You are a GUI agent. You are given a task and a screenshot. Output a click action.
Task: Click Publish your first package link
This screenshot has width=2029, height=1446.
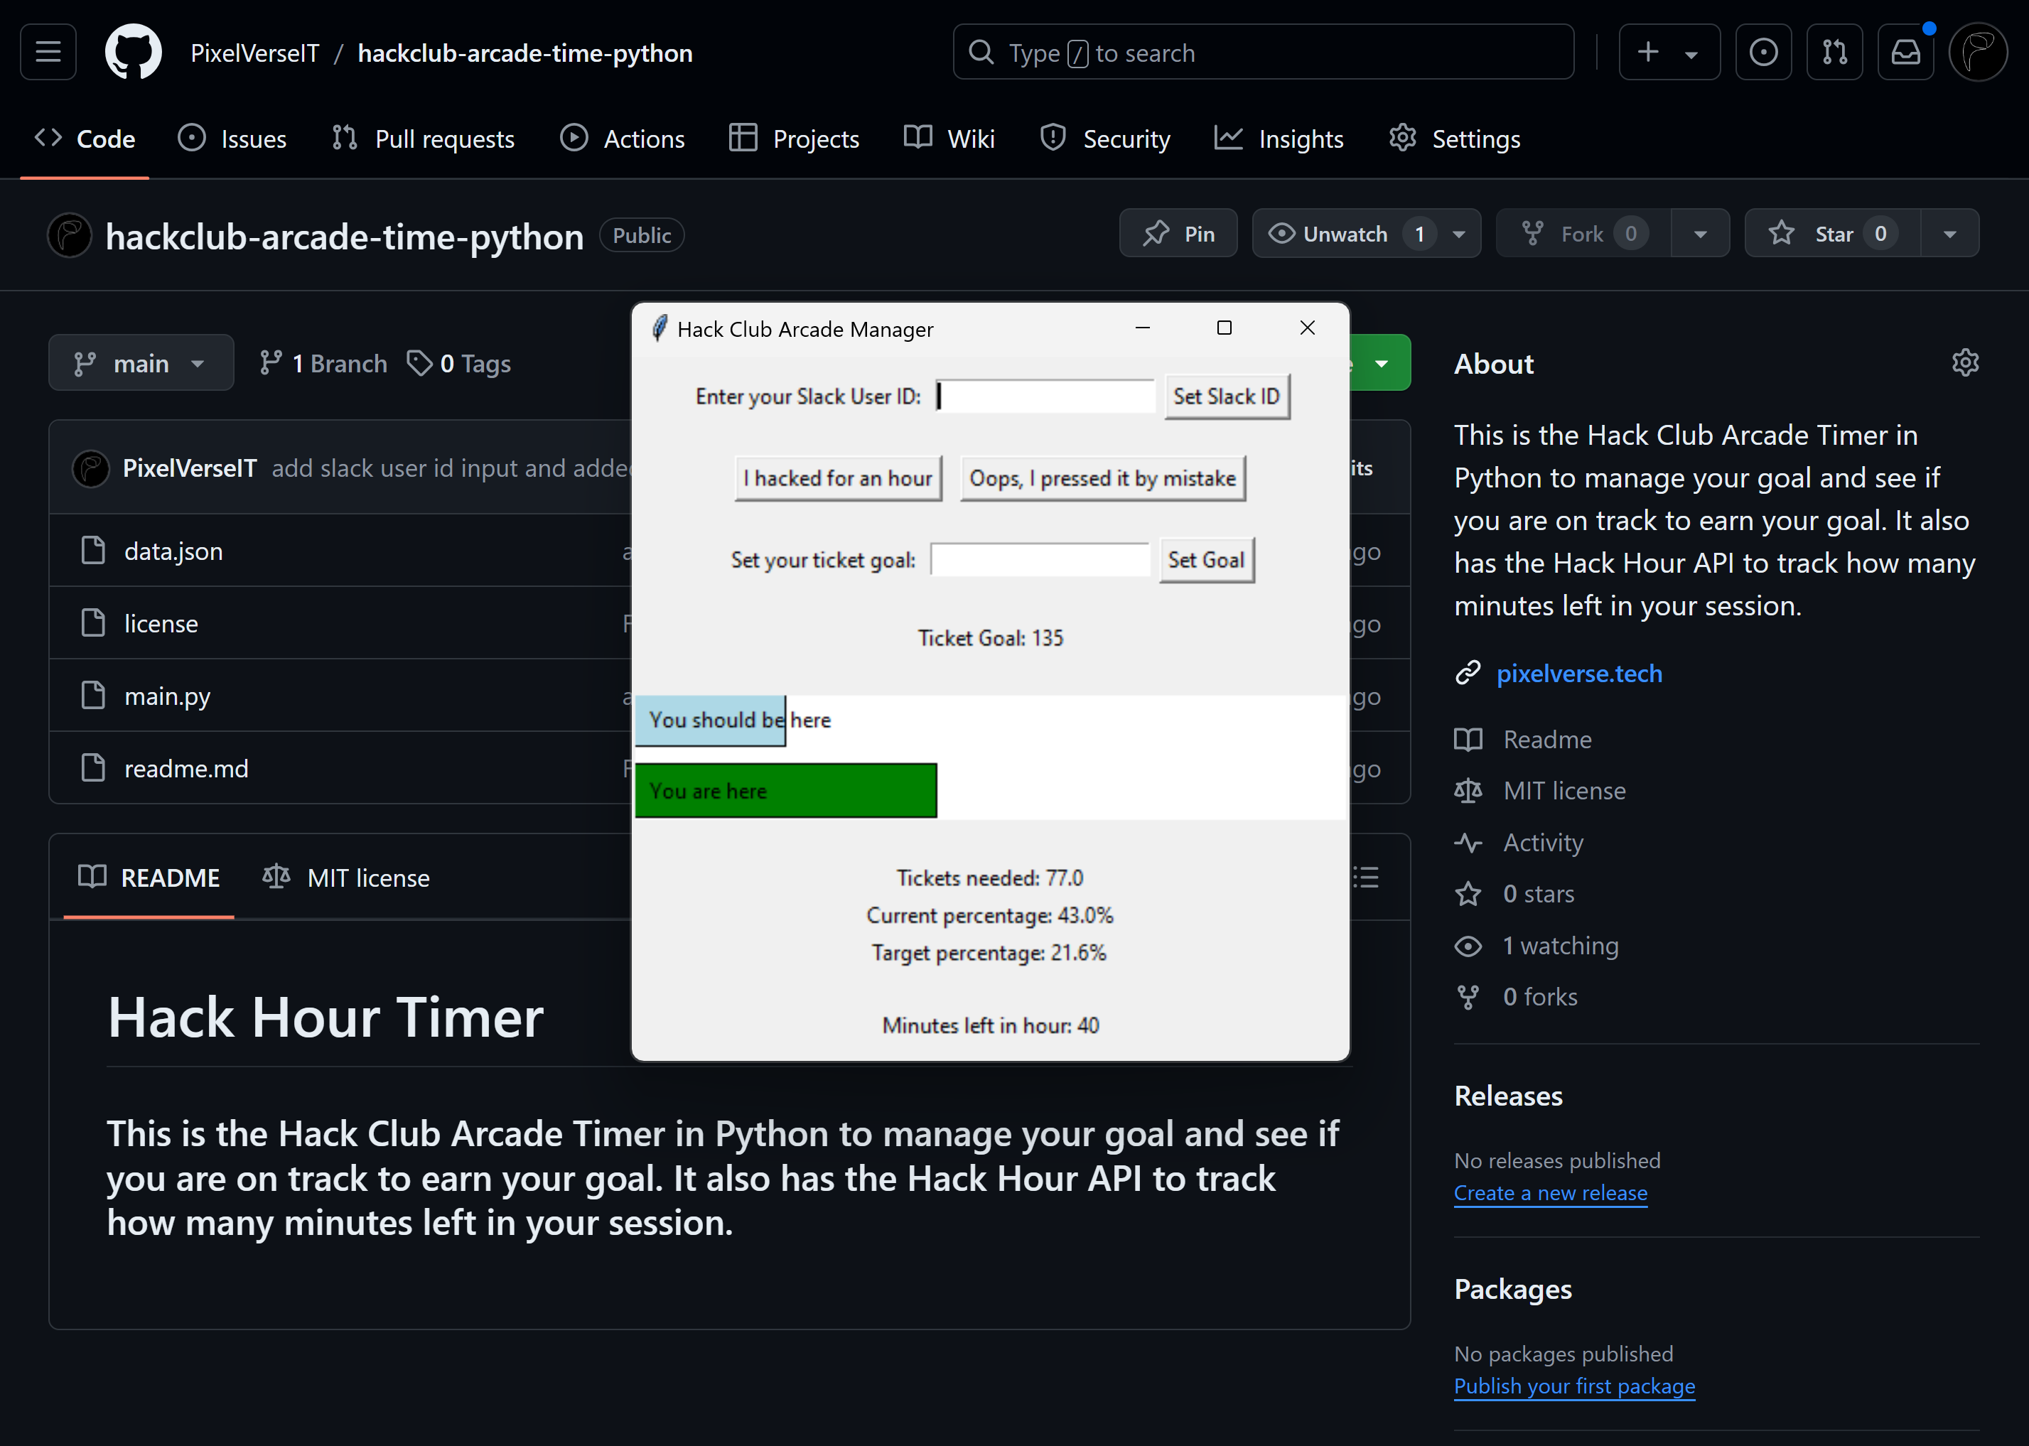1574,1386
